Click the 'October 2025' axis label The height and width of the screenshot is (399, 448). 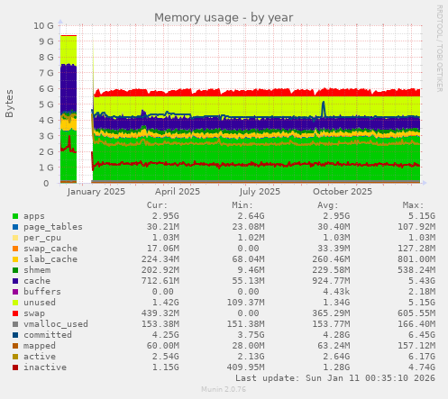click(343, 192)
